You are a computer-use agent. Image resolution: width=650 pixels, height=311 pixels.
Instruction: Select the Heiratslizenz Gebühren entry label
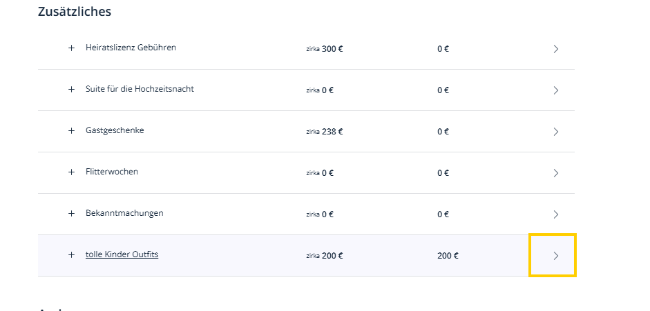coord(131,48)
